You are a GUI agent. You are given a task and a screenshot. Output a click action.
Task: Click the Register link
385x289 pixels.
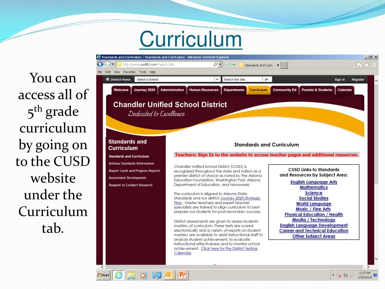[358, 80]
